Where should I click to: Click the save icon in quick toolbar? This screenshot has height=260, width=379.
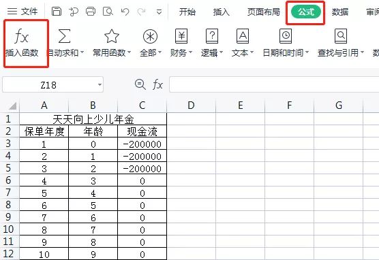[57, 12]
